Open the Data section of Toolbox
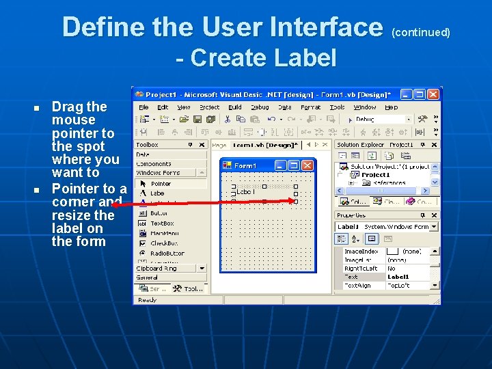492x369 pixels. (171, 154)
